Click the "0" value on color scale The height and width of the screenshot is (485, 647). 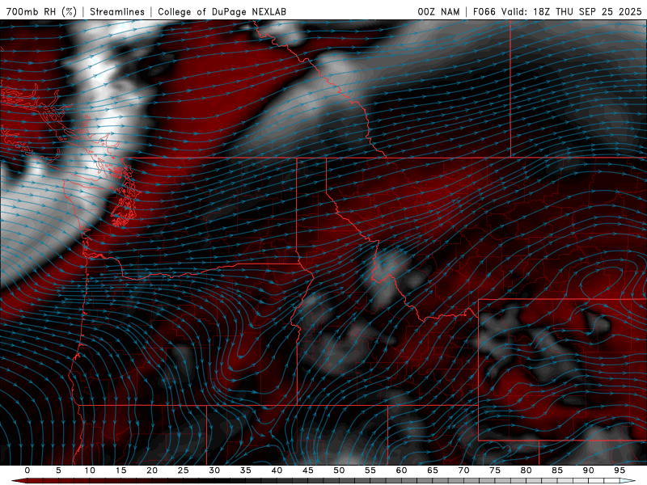coord(27,470)
